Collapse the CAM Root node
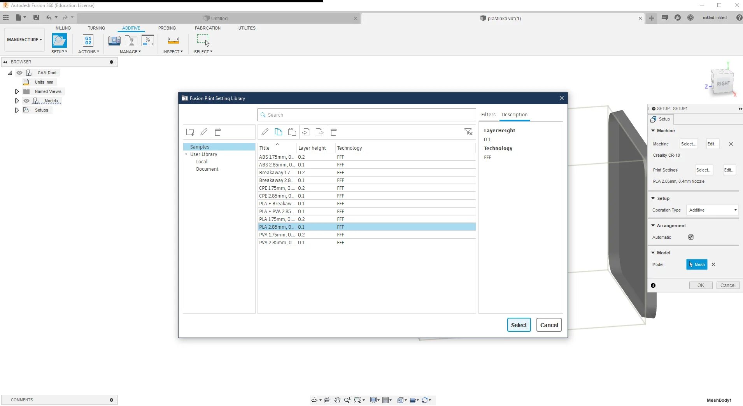The width and height of the screenshot is (743, 406). click(10, 73)
